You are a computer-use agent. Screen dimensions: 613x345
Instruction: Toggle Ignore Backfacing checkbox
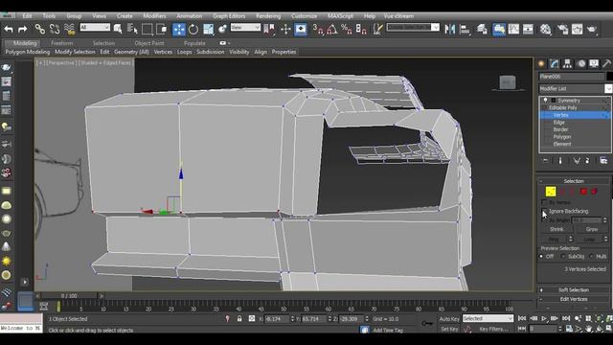[544, 211]
